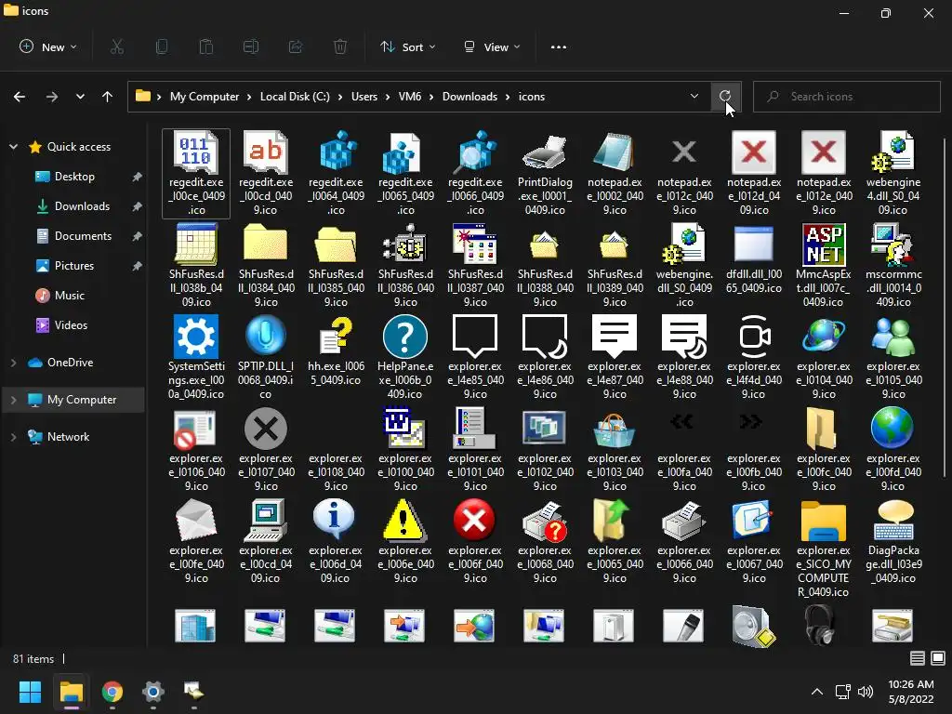Click VM6 in address breadcrumb
952x714 pixels.
(410, 97)
